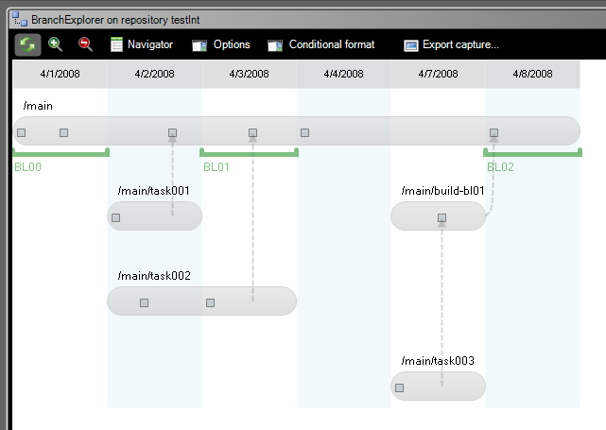Click the refresh diagram icon

(27, 44)
